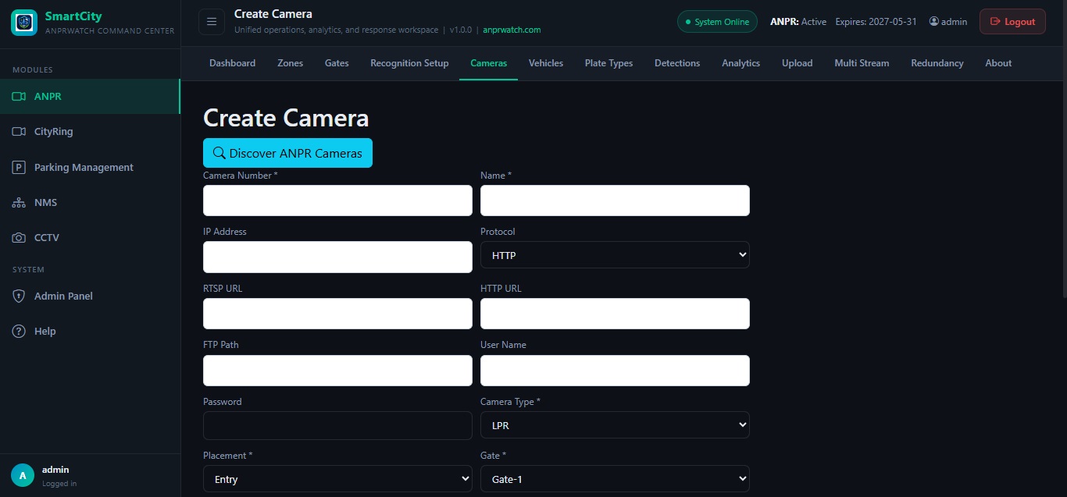Click the Parking Management P icon

pos(19,167)
